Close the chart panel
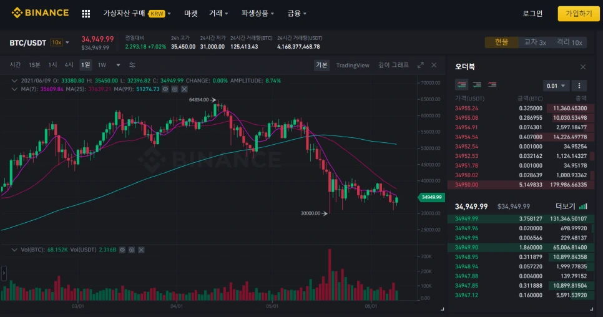Viewport: 603px width, 317px height. pos(434,65)
